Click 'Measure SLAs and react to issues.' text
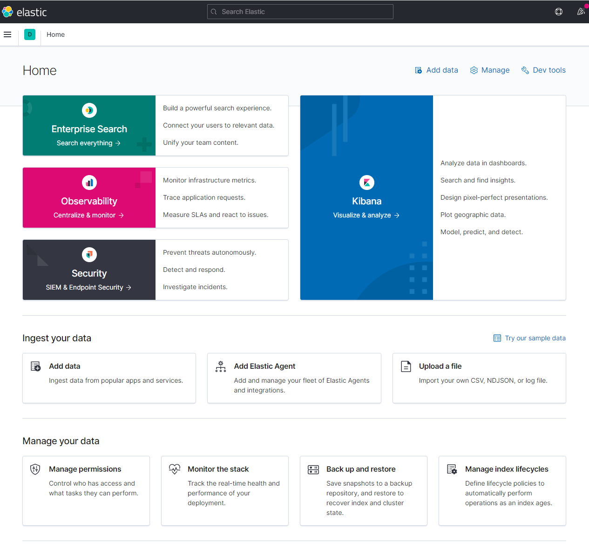 coord(216,215)
